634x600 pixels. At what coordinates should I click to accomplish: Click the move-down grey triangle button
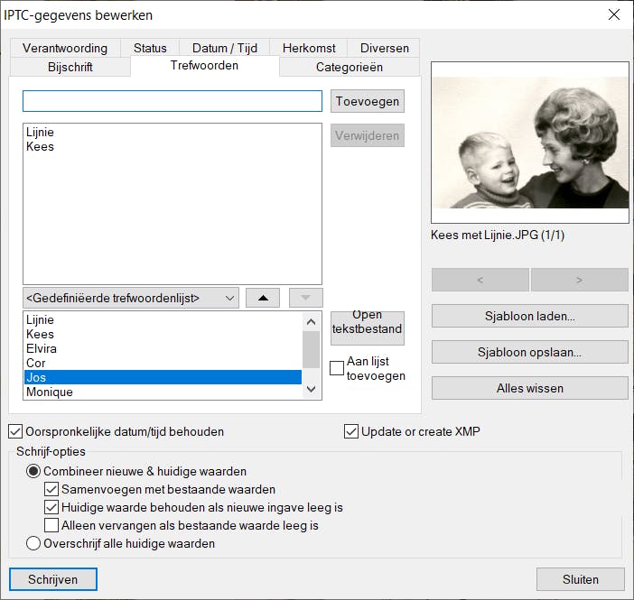(305, 299)
